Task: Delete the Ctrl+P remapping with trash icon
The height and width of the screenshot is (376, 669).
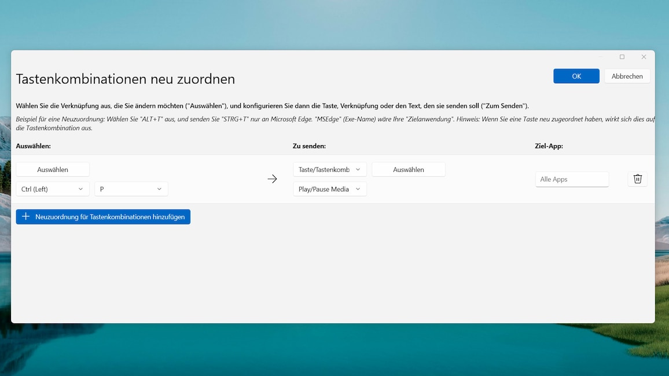Action: click(x=637, y=179)
